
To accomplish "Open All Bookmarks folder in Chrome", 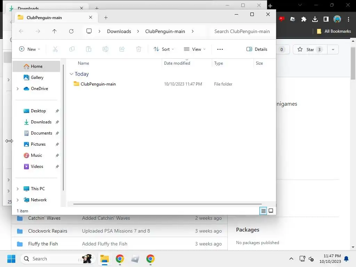I will point(334,31).
